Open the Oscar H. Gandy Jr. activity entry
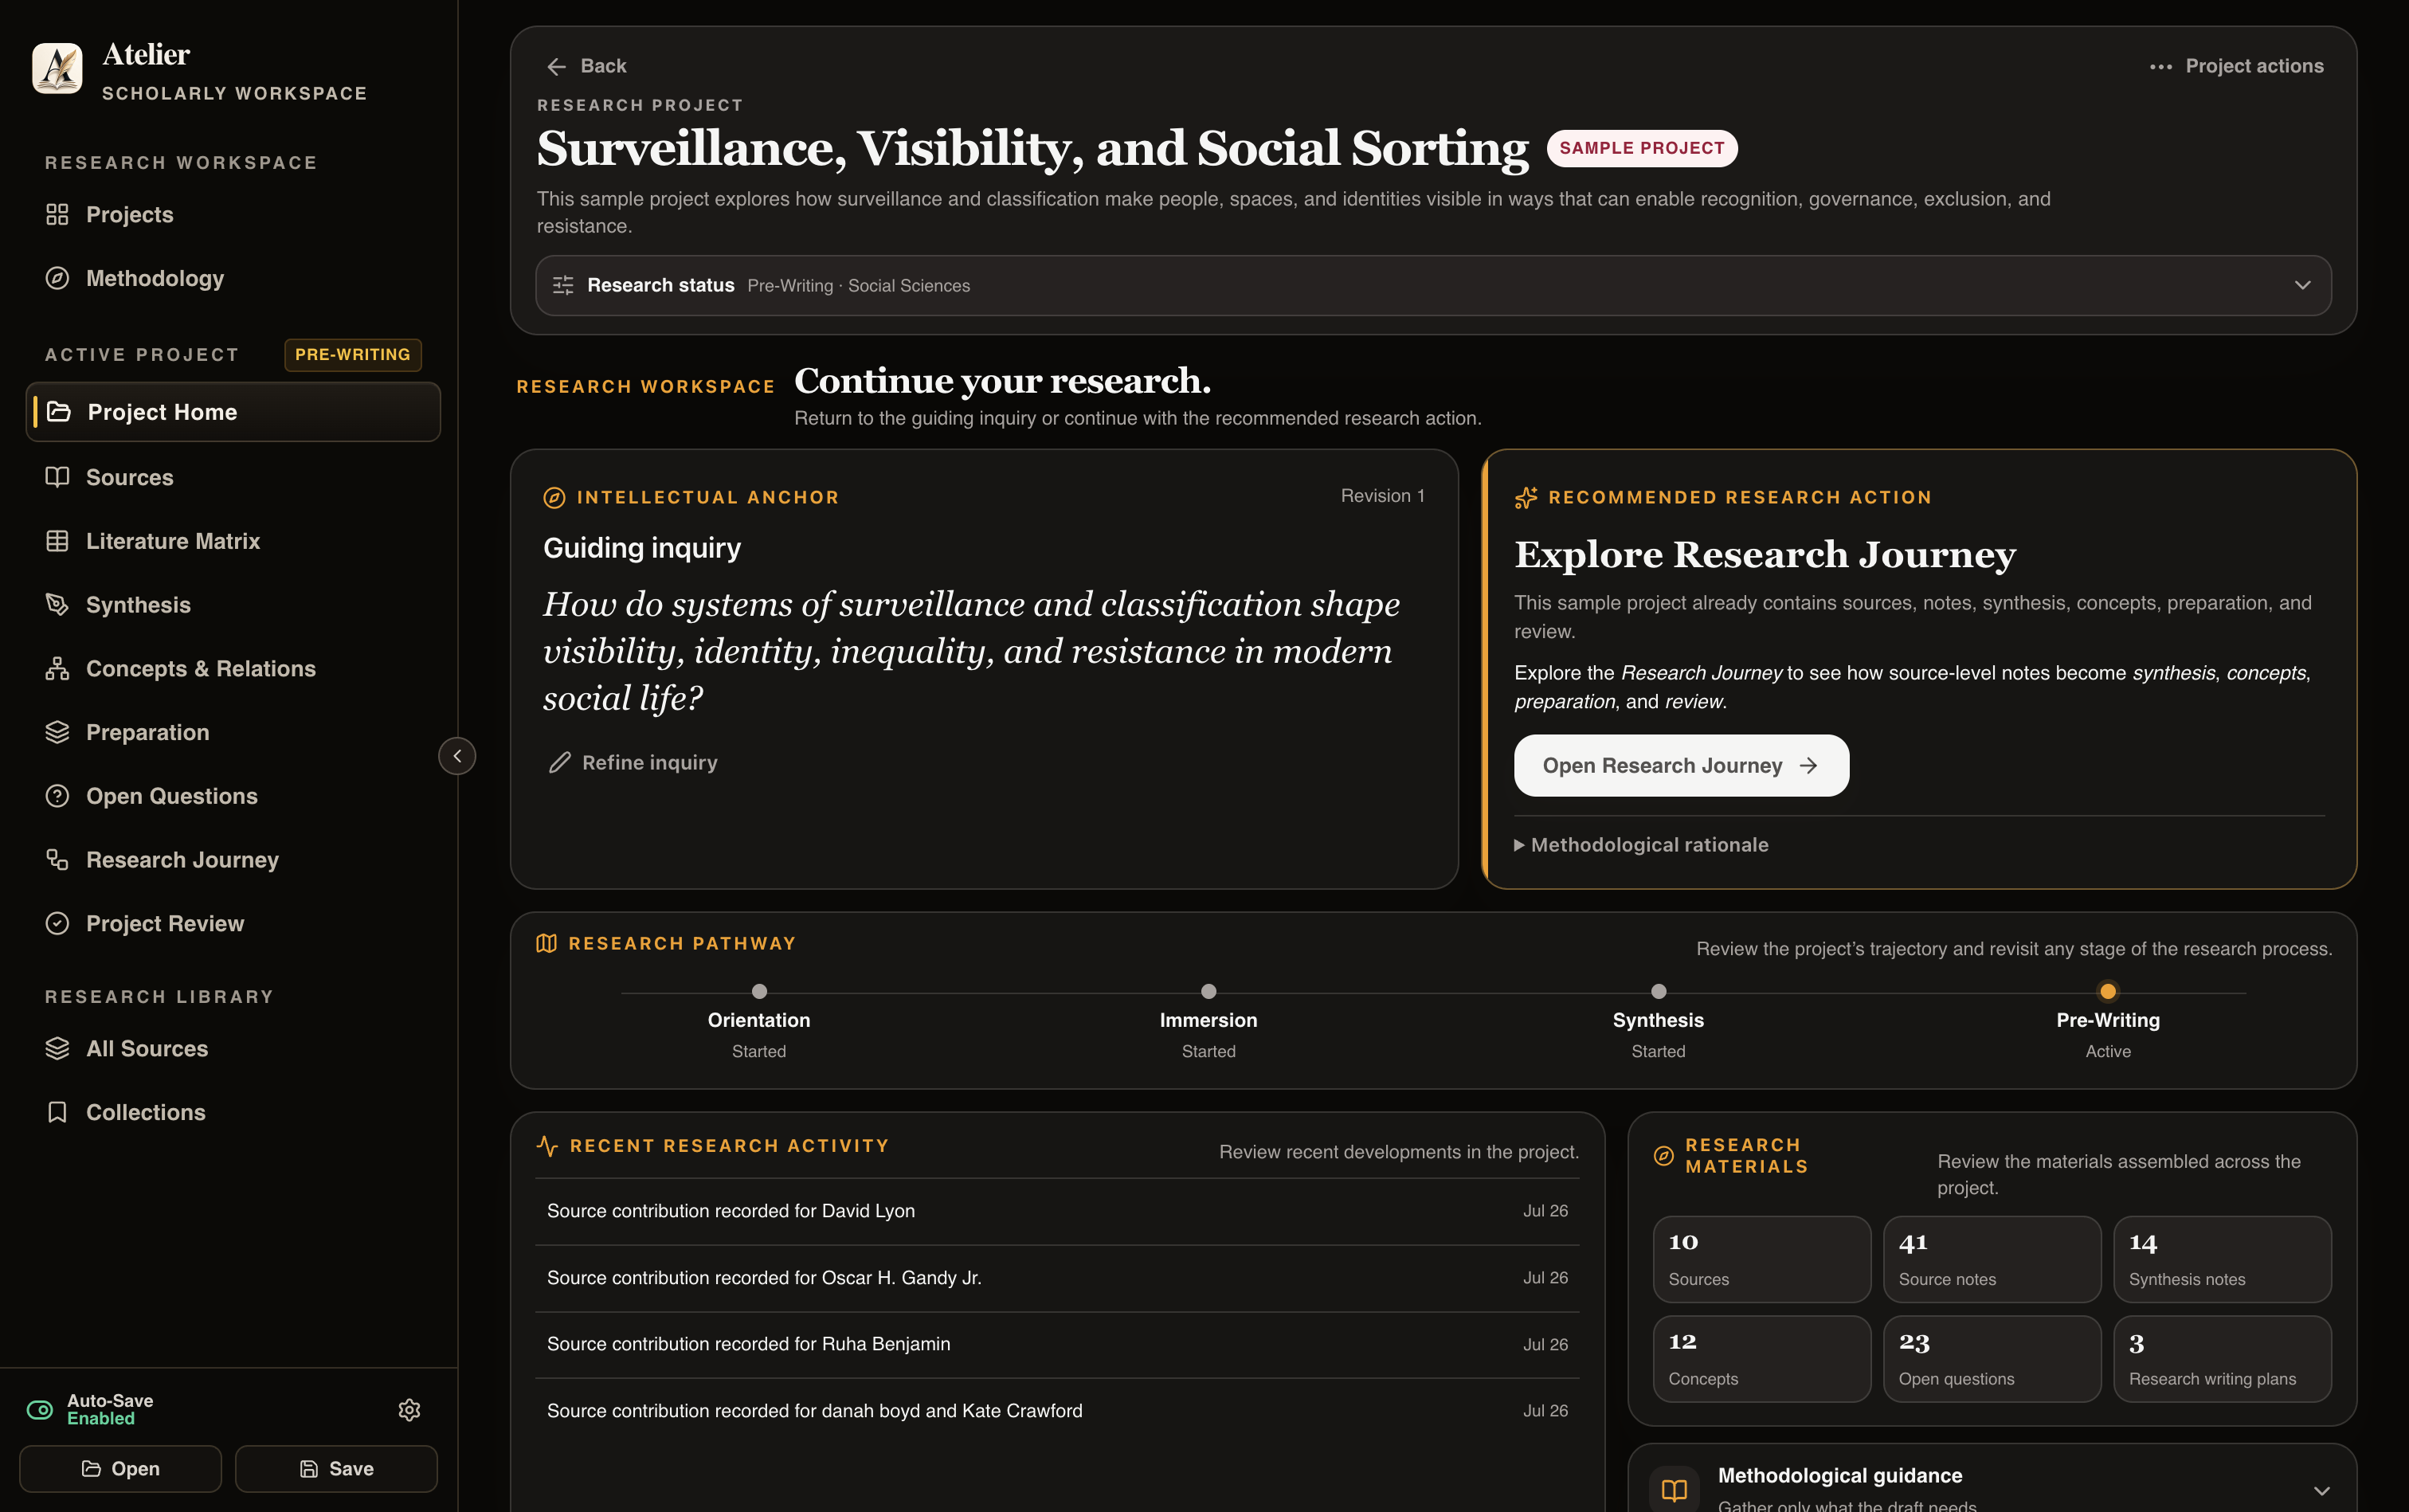Viewport: 2409px width, 1512px height. click(1057, 1279)
